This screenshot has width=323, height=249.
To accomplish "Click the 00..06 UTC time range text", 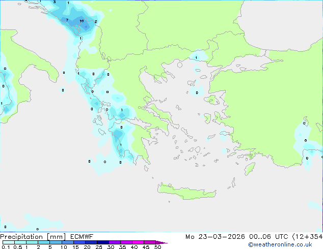I will 268,237.
